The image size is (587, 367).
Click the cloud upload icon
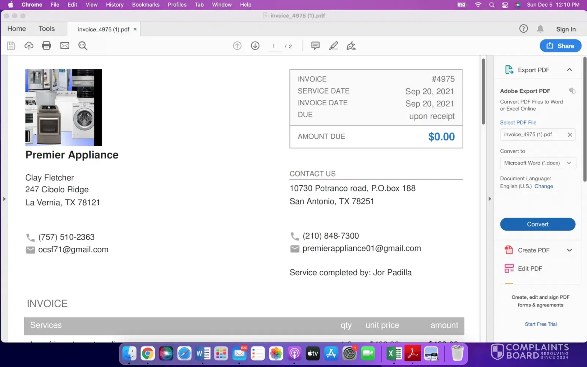pos(29,46)
